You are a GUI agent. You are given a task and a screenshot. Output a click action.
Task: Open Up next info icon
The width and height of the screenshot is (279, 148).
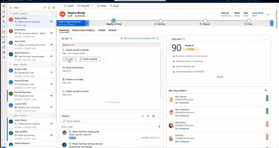coord(71,38)
